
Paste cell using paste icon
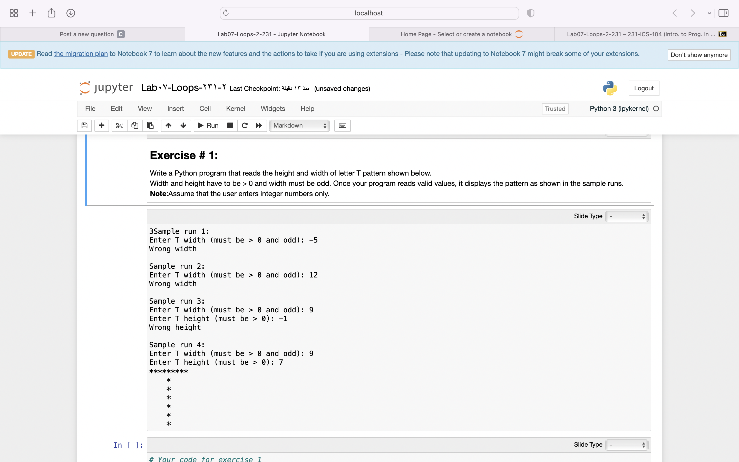click(150, 126)
